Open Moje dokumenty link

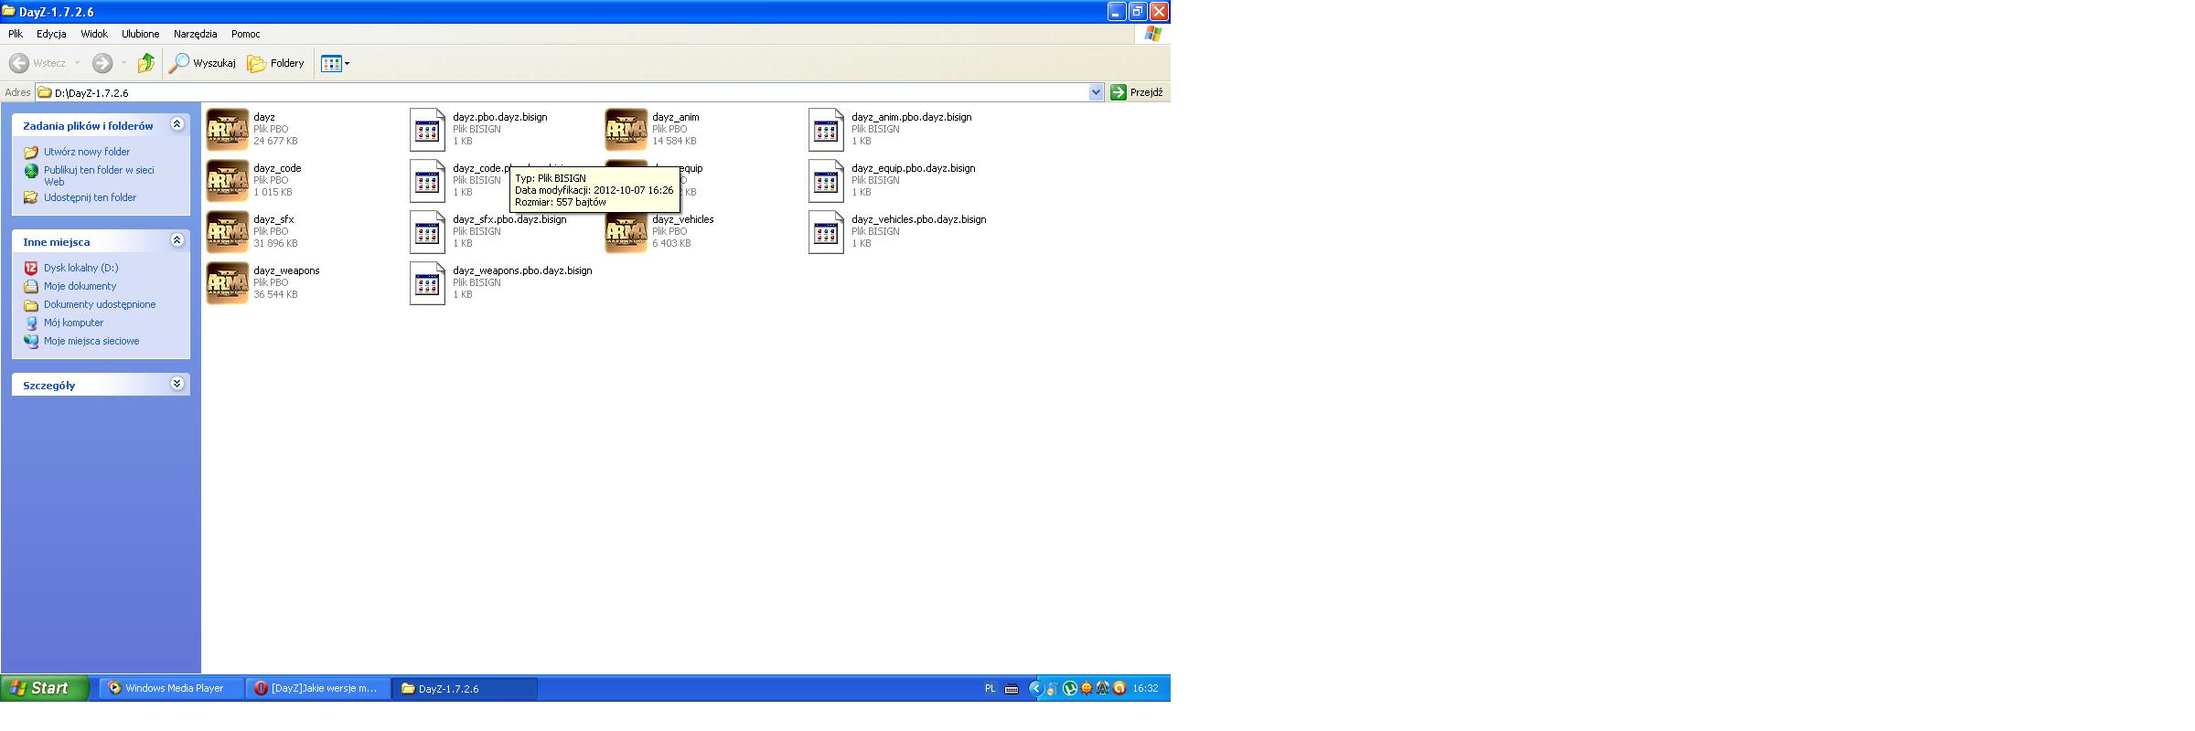(80, 286)
